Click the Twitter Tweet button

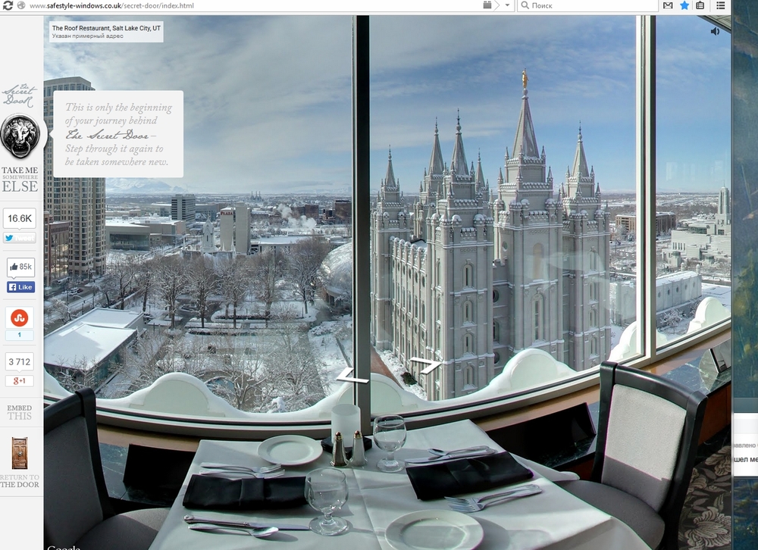pyautogui.click(x=20, y=237)
